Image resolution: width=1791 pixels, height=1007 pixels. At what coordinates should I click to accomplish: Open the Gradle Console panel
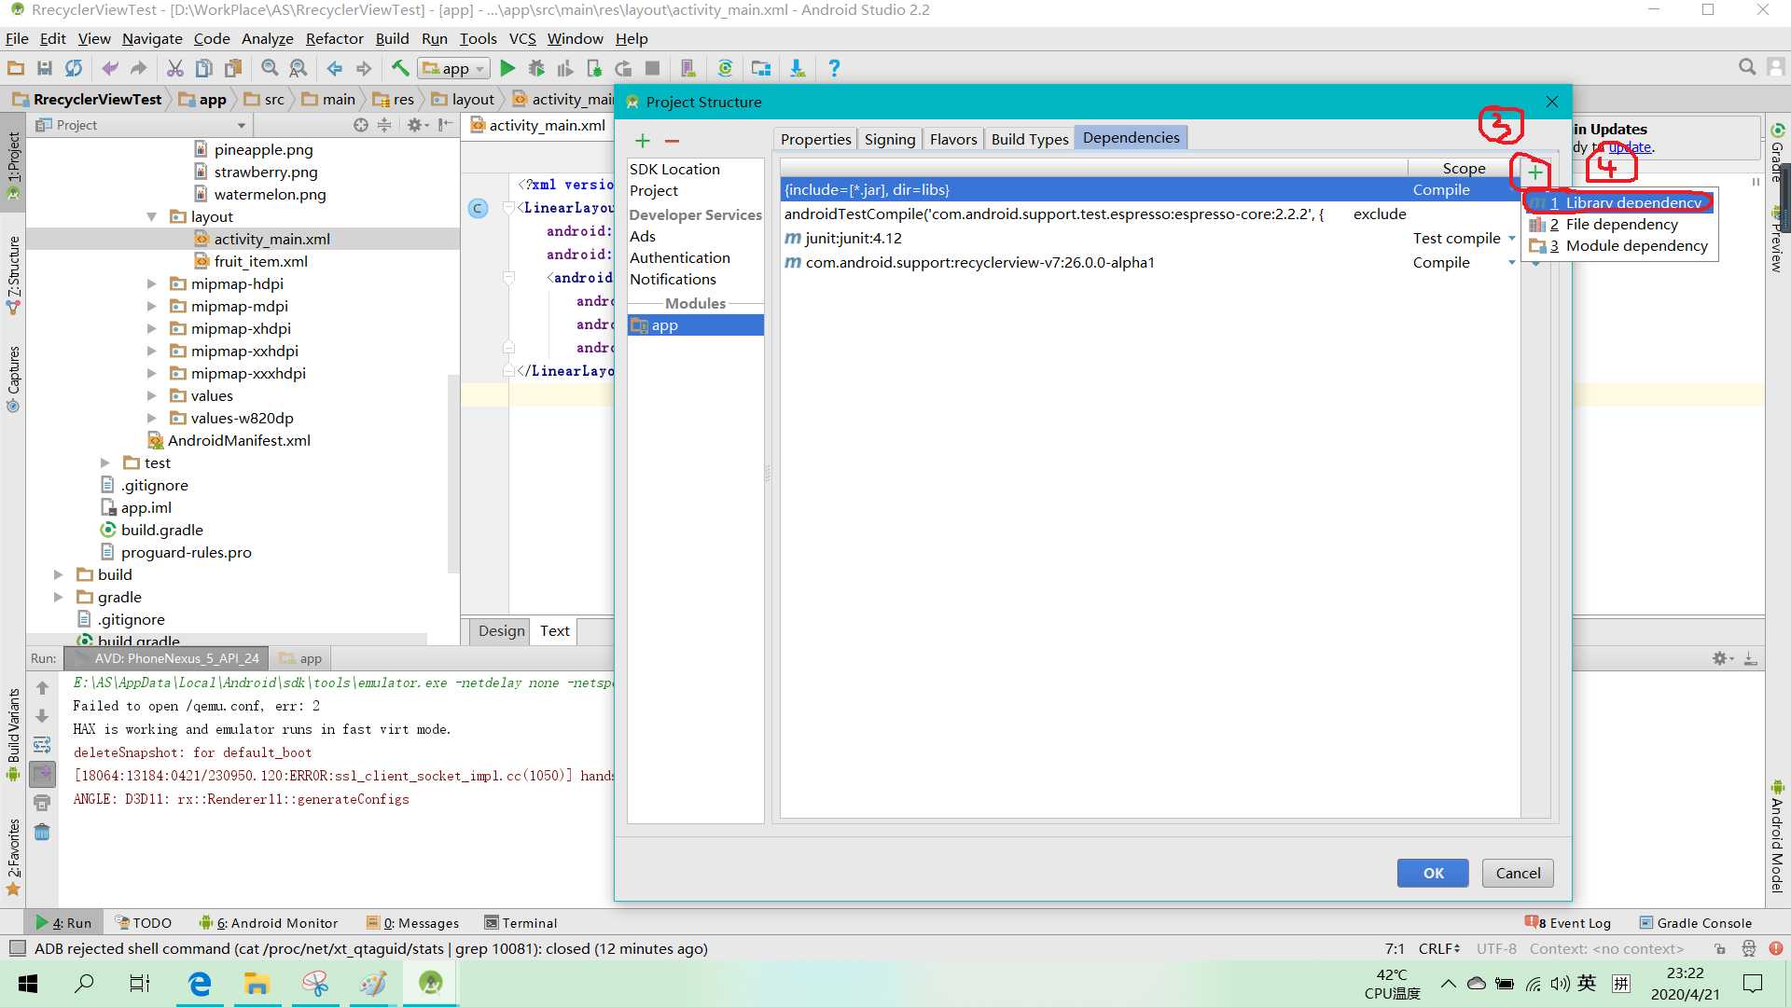coord(1695,923)
